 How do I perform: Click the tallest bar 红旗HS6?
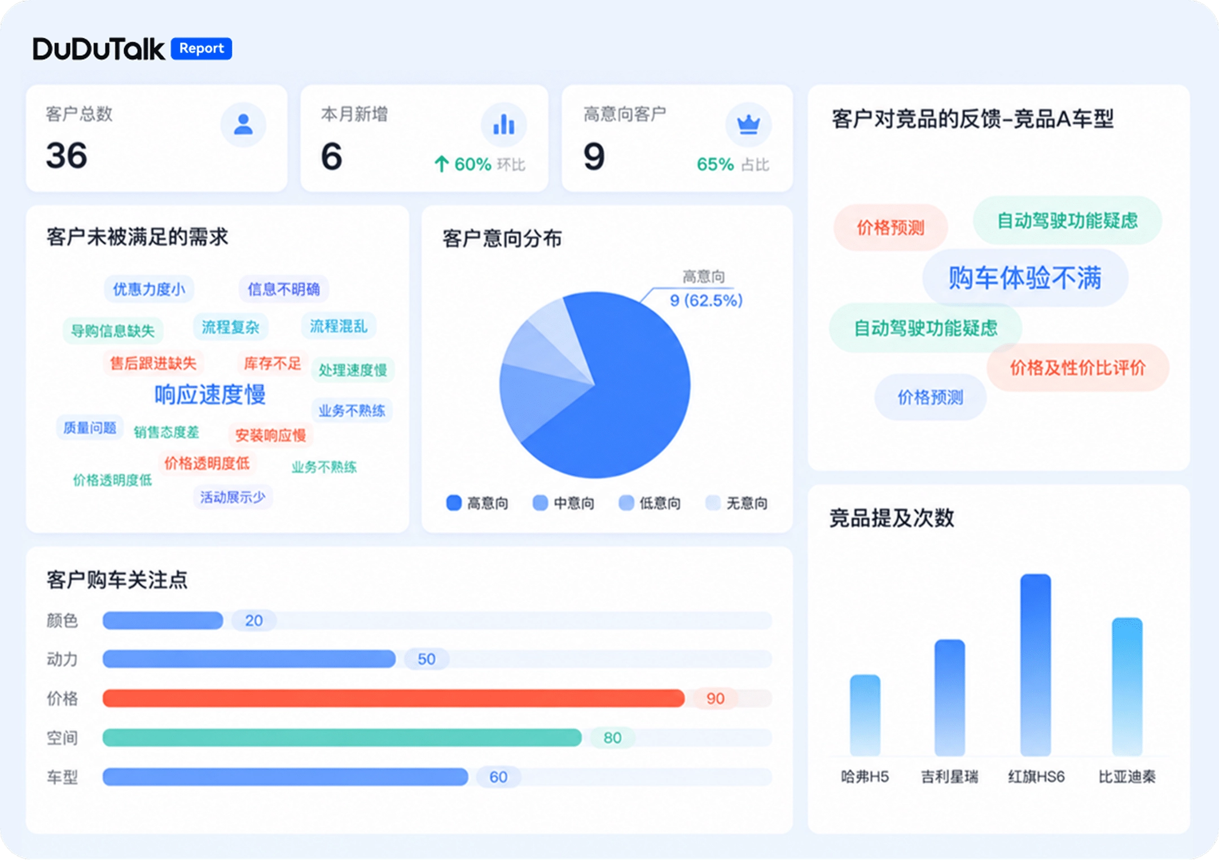(x=1036, y=665)
